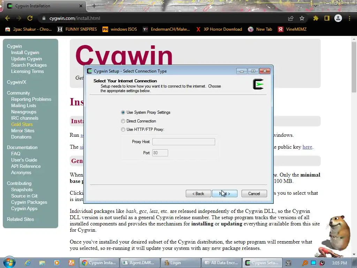357x268 pixels.
Task: Click the 3:05 PM system clock
Action: tap(340, 263)
